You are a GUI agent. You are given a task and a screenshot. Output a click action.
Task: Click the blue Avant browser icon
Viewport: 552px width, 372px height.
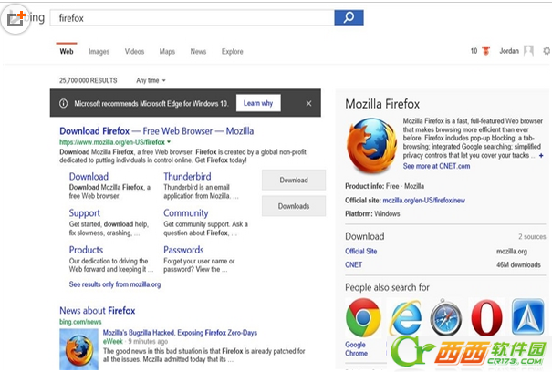click(527, 316)
